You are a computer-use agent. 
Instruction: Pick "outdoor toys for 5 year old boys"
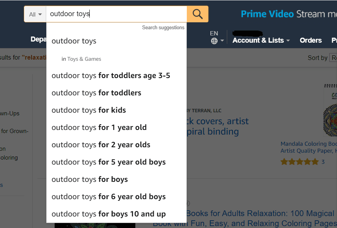[x=109, y=162]
